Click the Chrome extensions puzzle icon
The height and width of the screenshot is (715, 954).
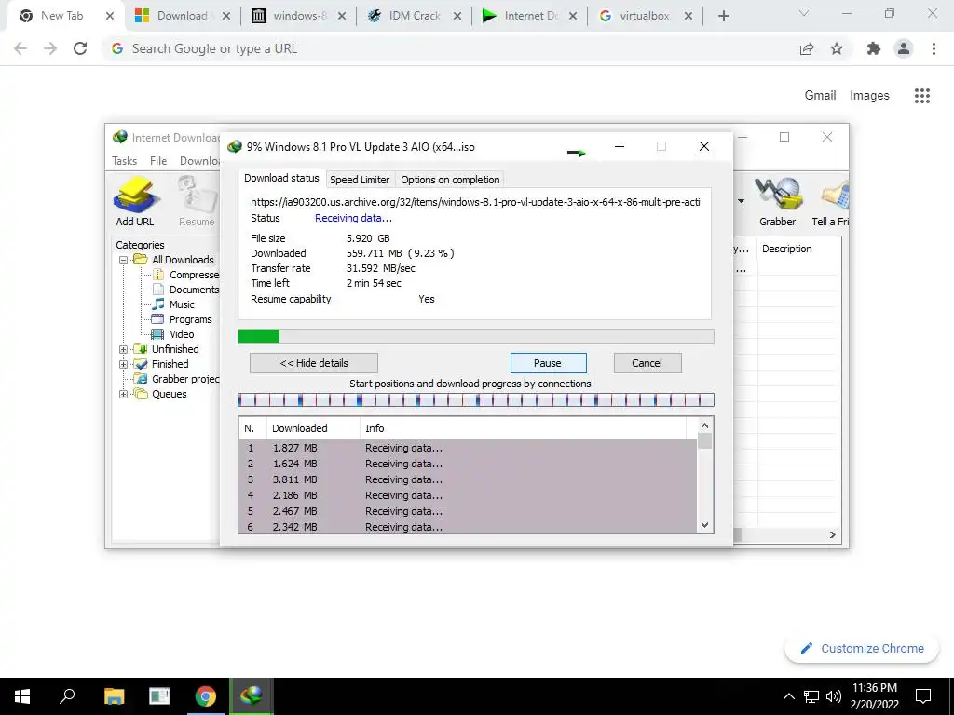[x=873, y=48]
